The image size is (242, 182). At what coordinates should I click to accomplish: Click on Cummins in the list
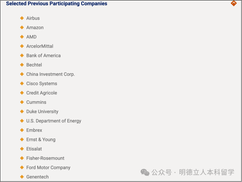[x=36, y=102]
